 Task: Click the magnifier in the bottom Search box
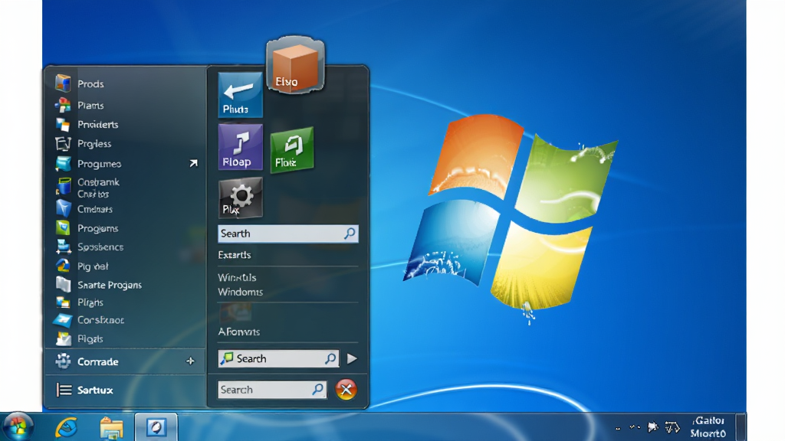[318, 389]
